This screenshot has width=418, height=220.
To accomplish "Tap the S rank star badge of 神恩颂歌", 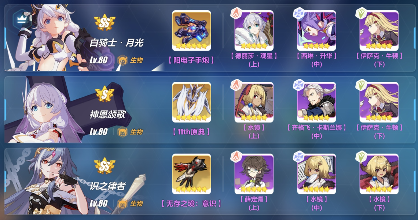I will [x=104, y=94].
